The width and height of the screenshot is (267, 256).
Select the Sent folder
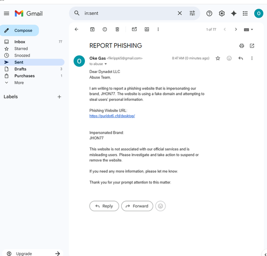click(x=32, y=62)
